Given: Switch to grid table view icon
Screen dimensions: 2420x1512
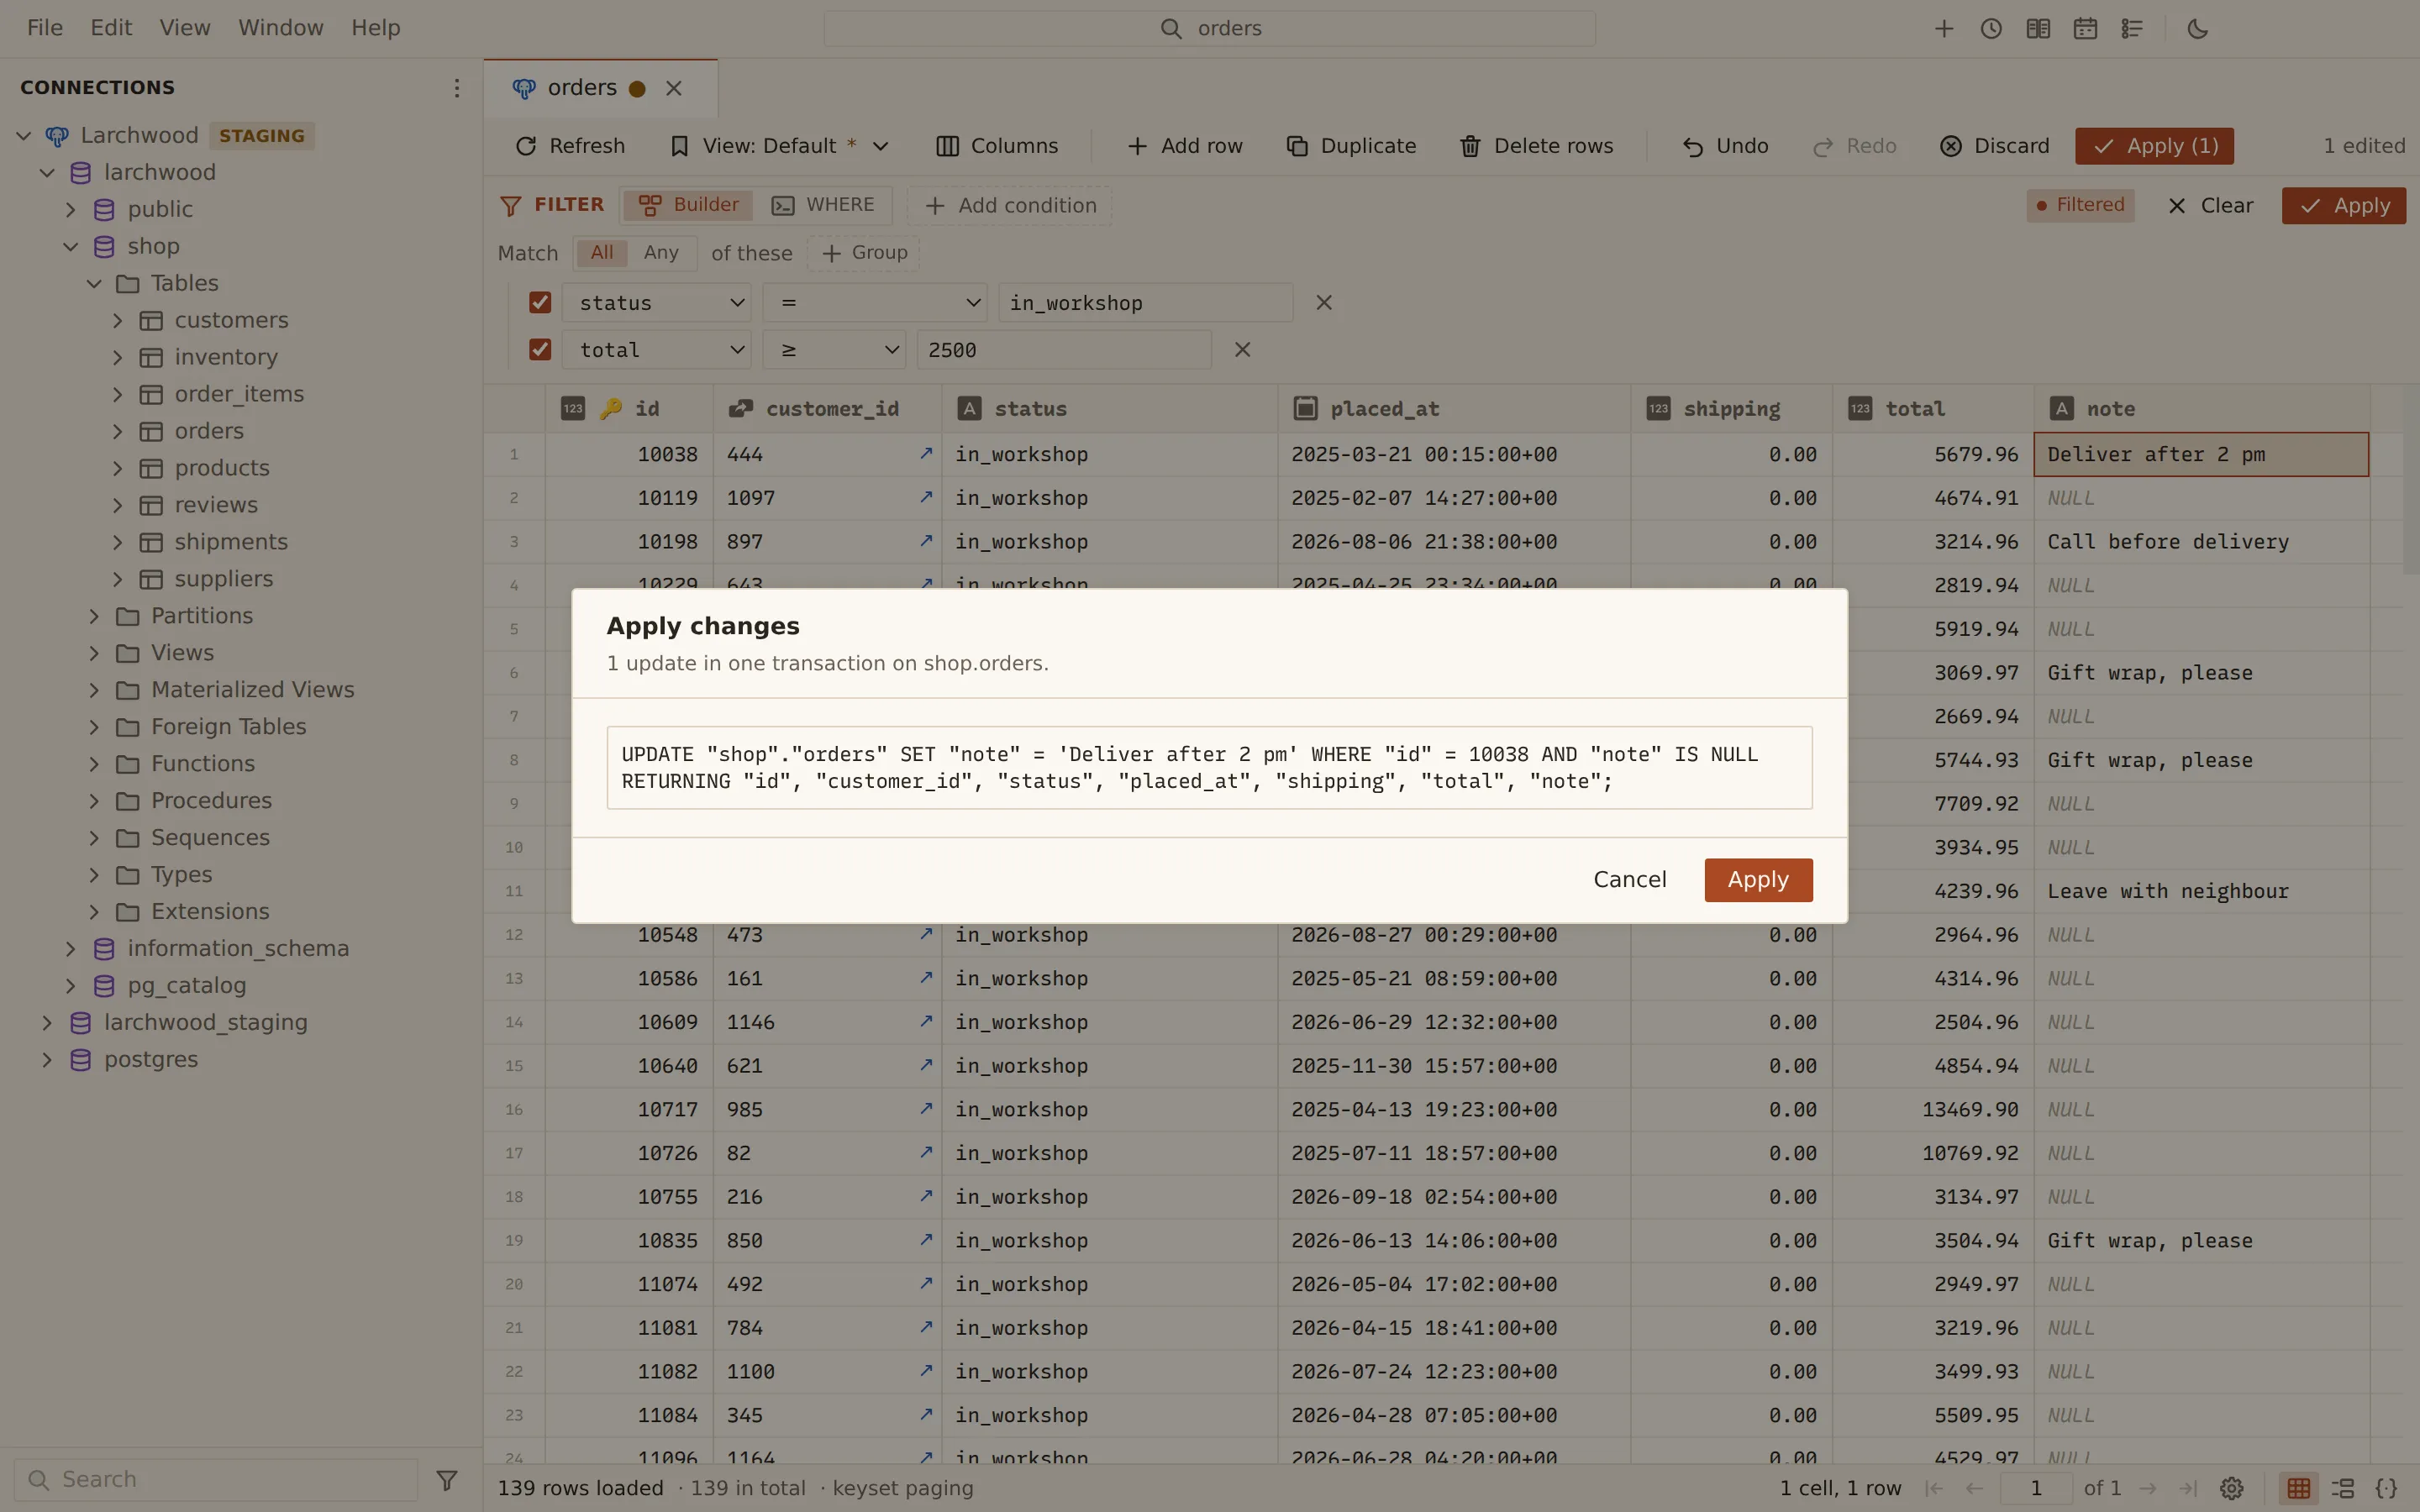Looking at the screenshot, I should coord(2298,1488).
